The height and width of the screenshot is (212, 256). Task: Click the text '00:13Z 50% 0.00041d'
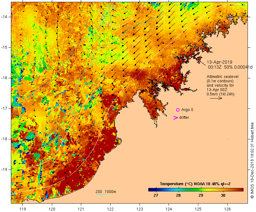230,67
